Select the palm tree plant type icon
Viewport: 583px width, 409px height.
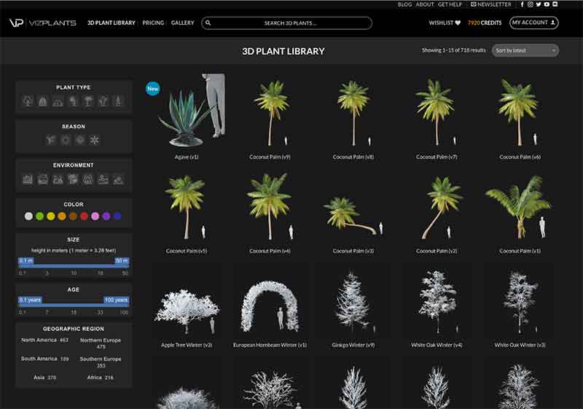click(x=87, y=101)
